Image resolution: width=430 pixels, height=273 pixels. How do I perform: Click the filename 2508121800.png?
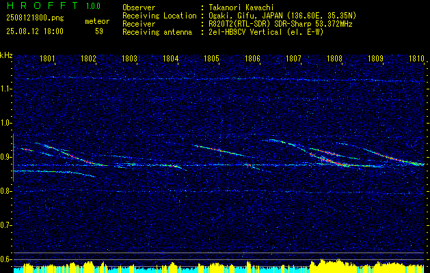(35, 18)
